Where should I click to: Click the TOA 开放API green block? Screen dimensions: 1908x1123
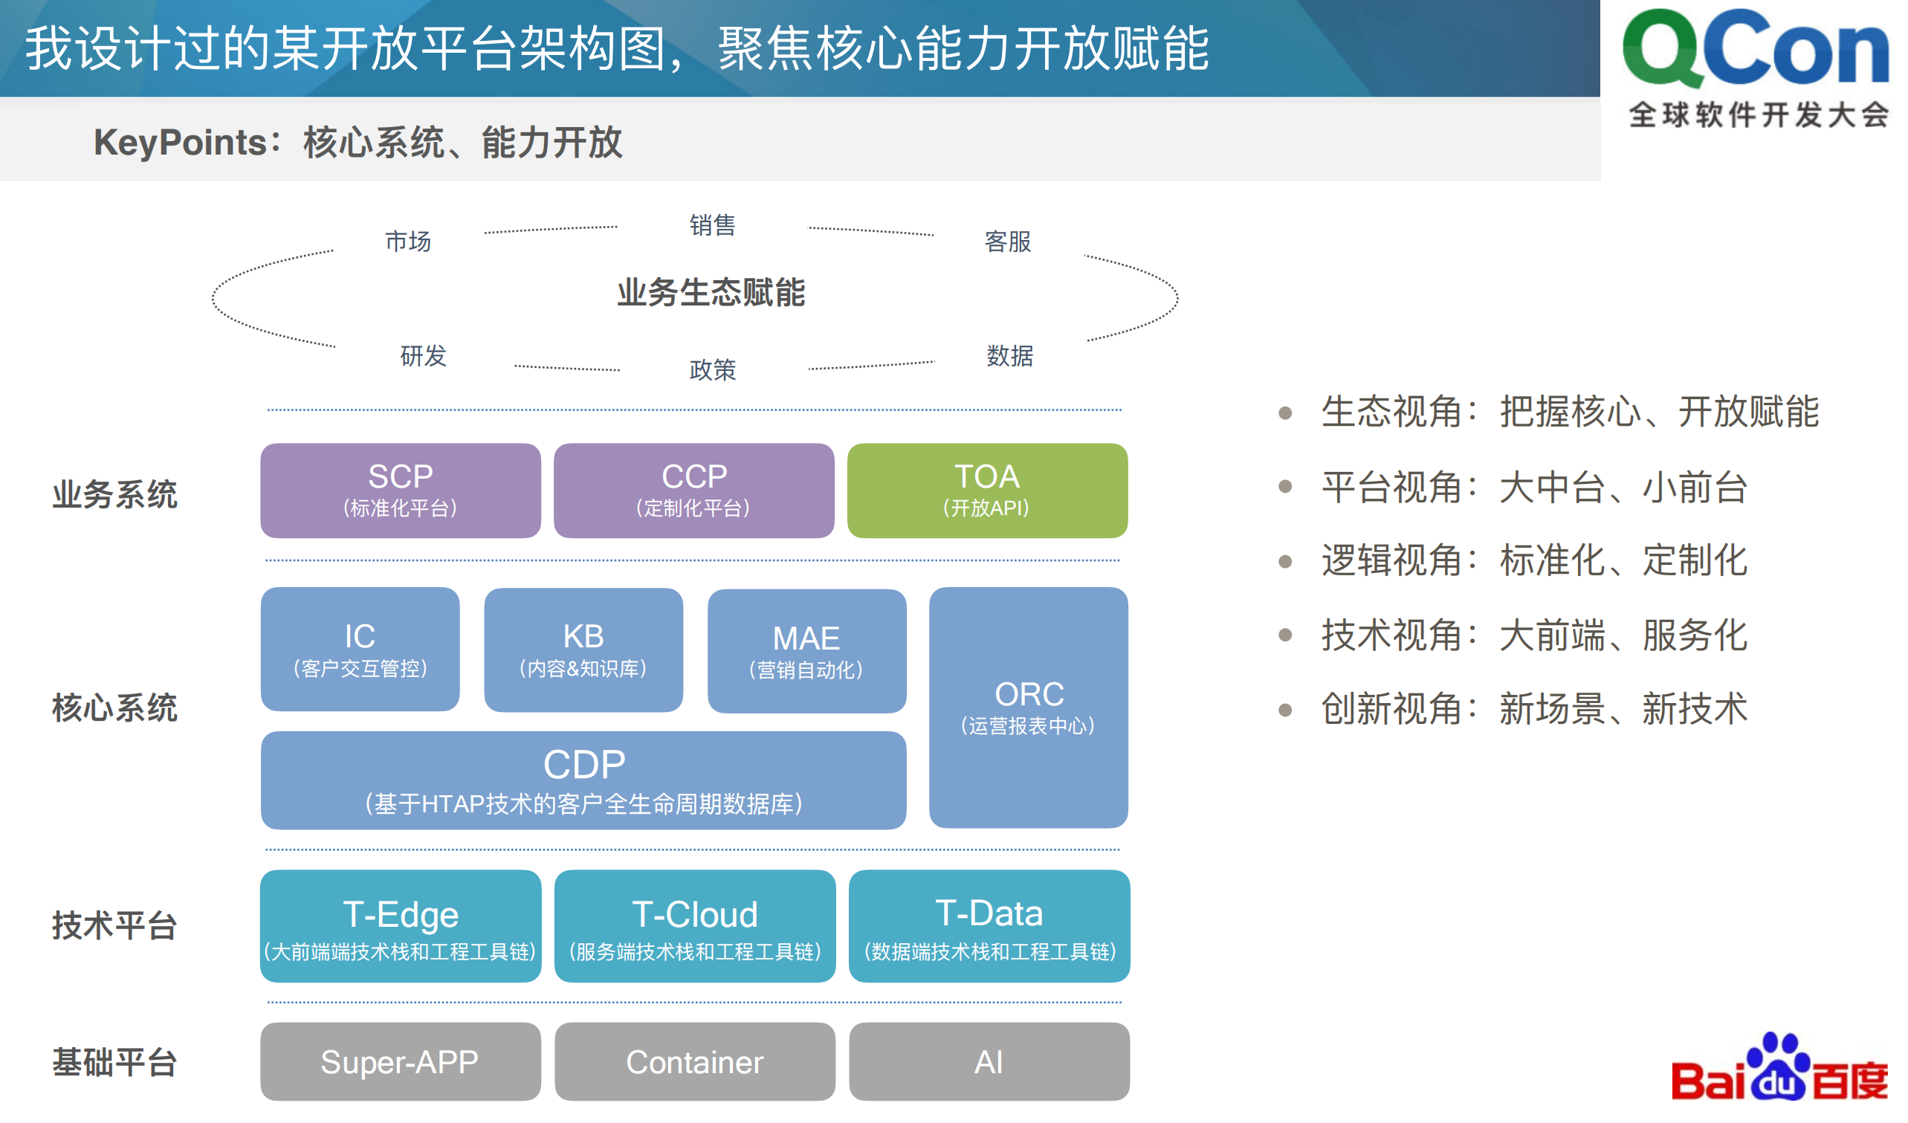988,491
